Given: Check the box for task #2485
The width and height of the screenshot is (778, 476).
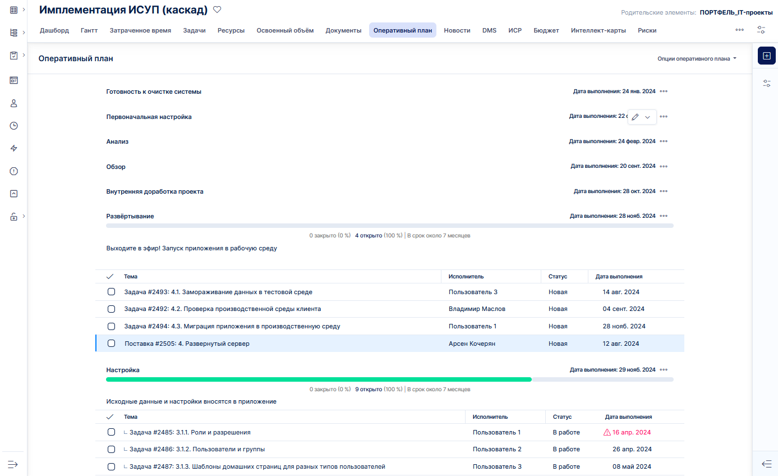Looking at the screenshot, I should (111, 432).
